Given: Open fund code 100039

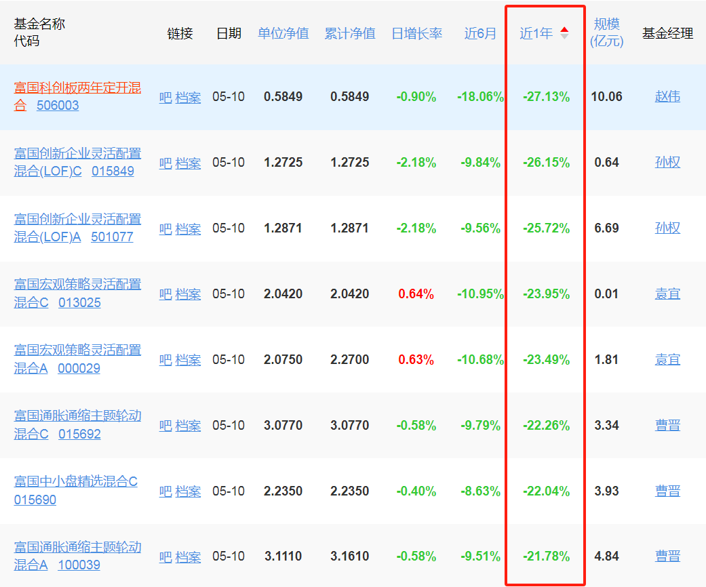Looking at the screenshot, I should point(79,565).
